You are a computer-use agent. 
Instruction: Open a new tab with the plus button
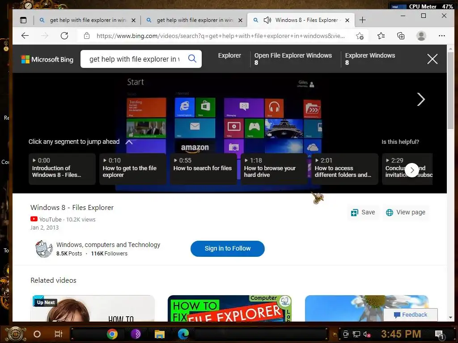click(362, 20)
